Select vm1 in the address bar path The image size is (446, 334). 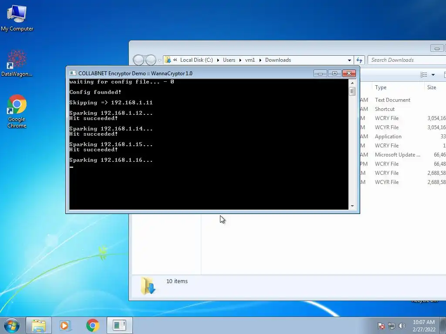[x=250, y=60]
